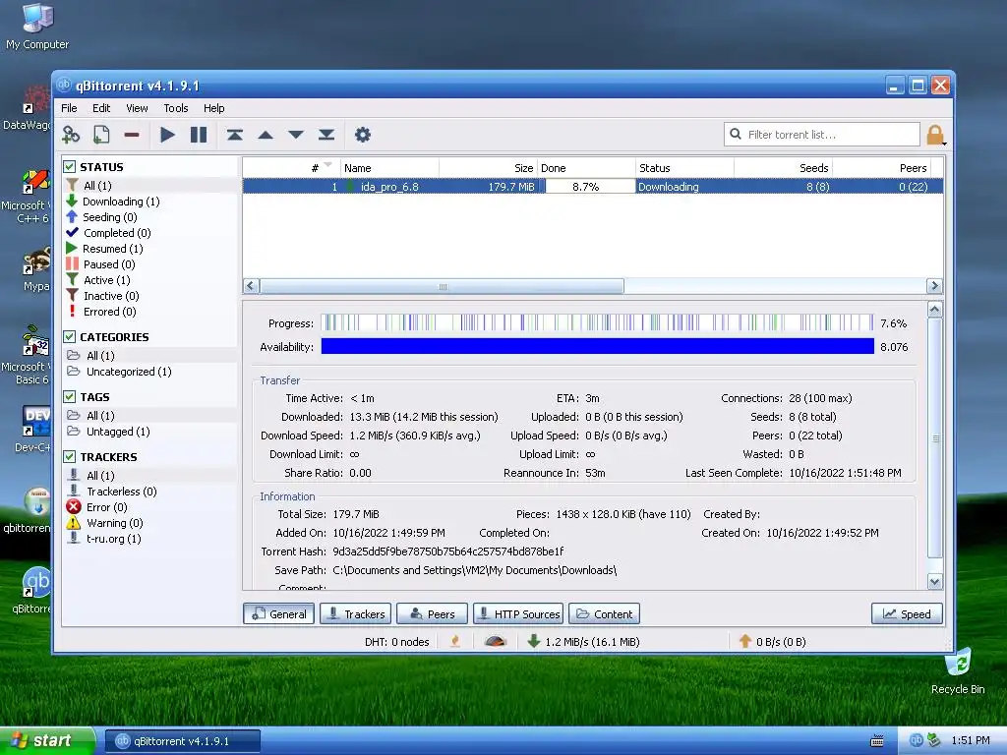
Task: Select the Downloading (1) status filter
Action: 121,202
